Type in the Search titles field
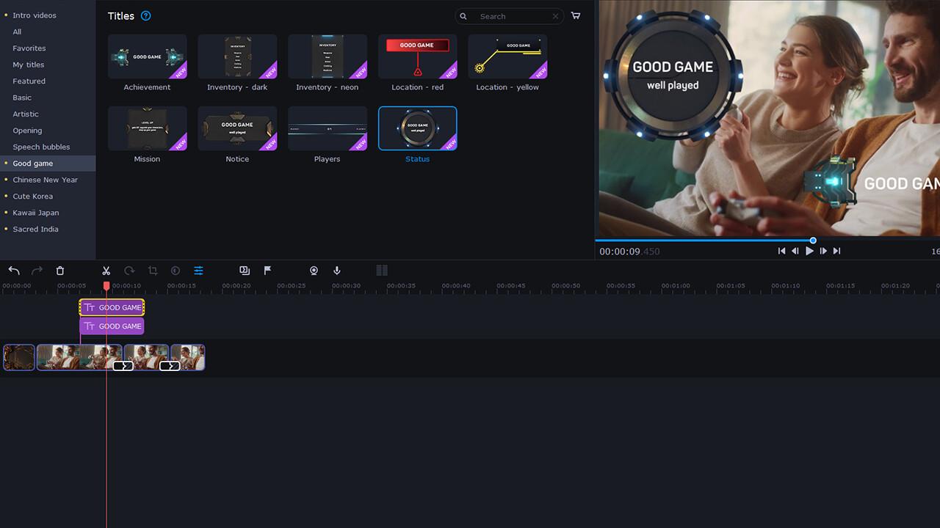940x528 pixels. pyautogui.click(x=507, y=15)
